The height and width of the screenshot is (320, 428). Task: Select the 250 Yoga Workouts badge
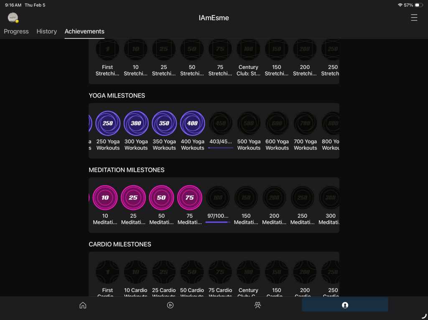108,123
